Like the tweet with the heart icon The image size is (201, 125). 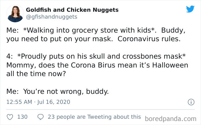point(10,117)
